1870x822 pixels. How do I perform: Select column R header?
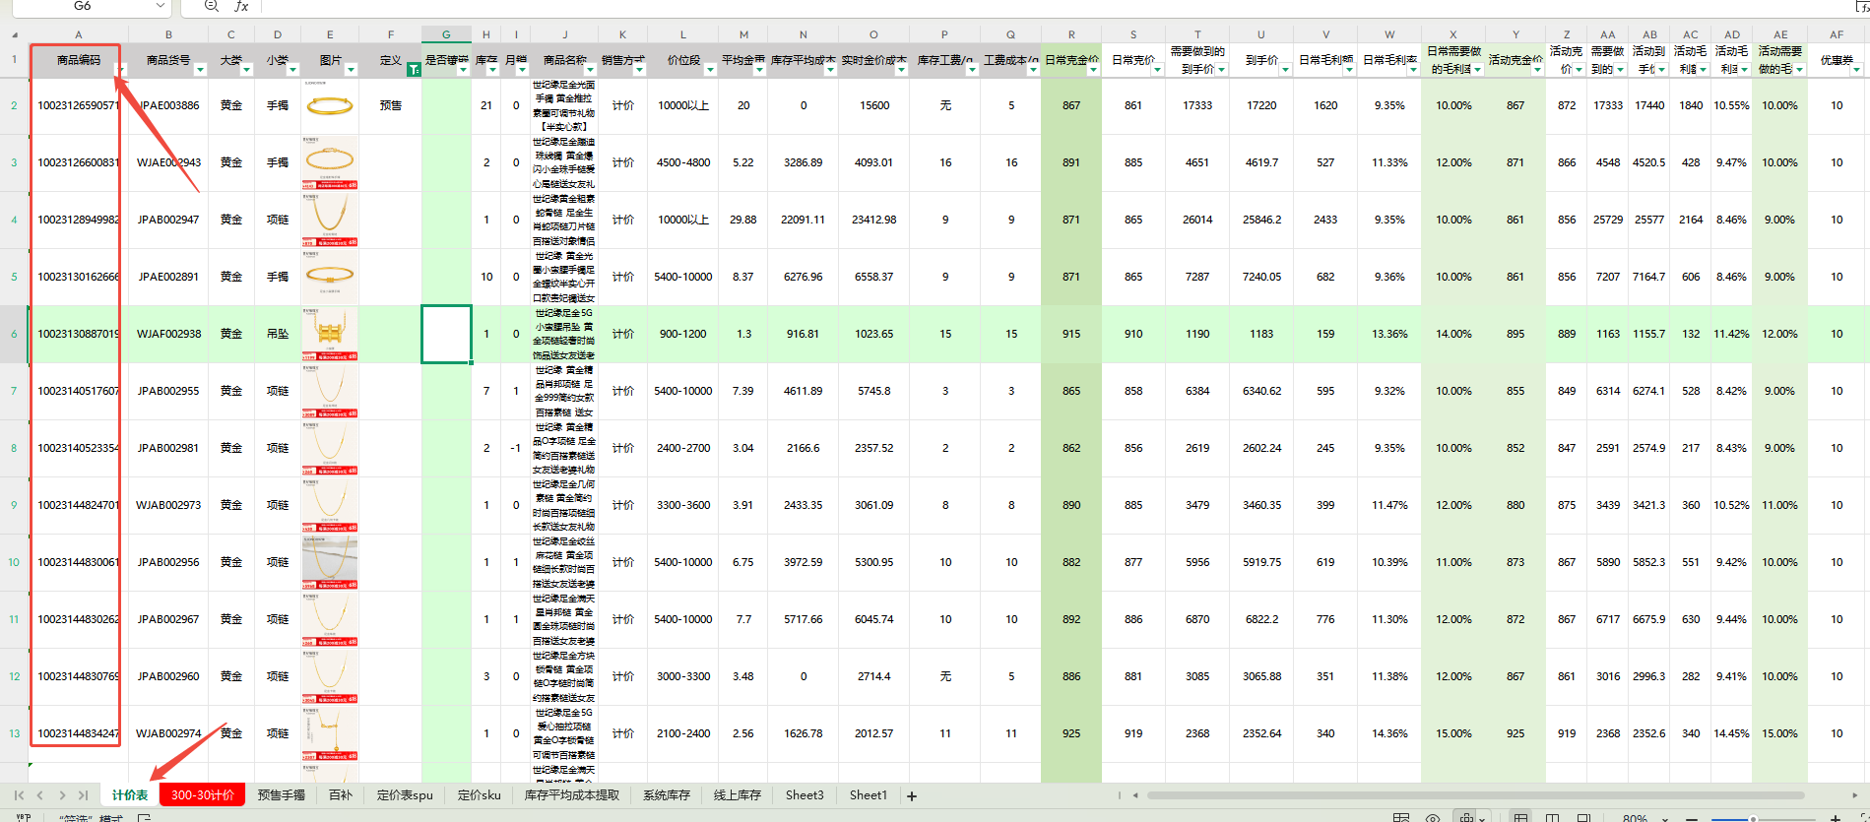pos(1071,34)
